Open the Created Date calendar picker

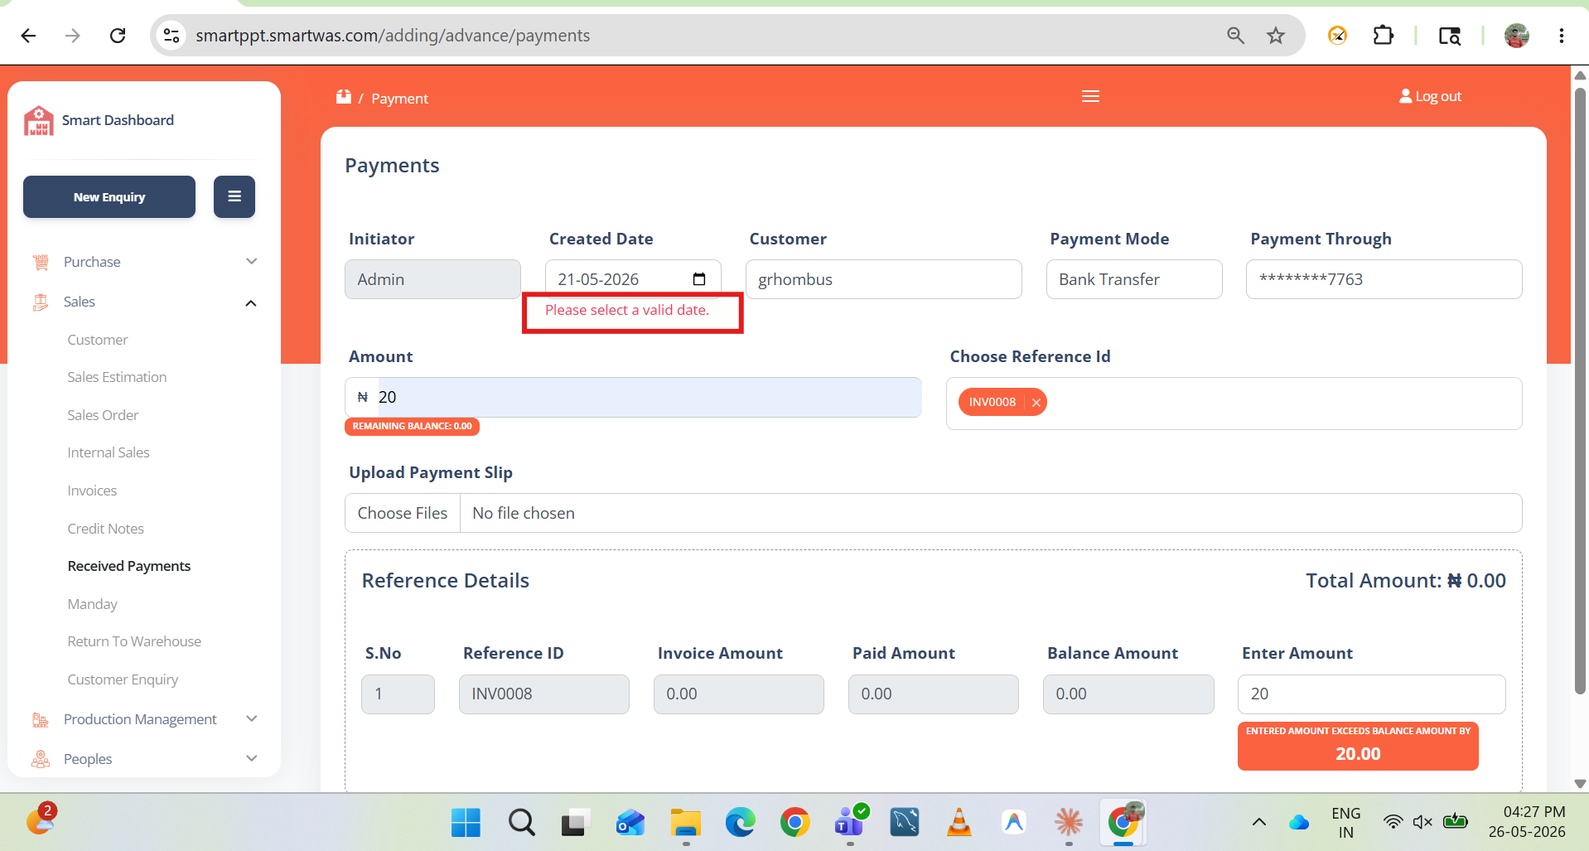click(699, 279)
